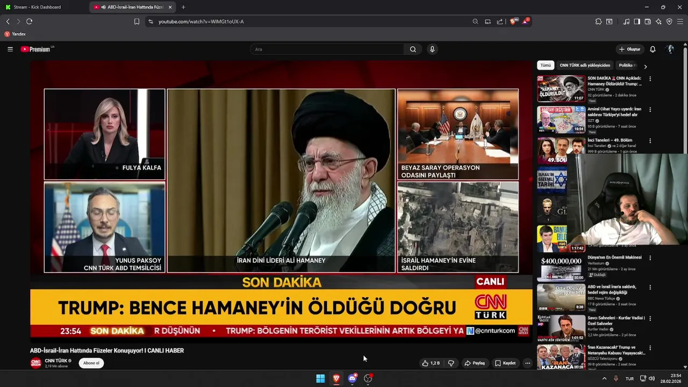Open the Windows Start button
Viewport: 688px width, 387px height.
click(320, 378)
